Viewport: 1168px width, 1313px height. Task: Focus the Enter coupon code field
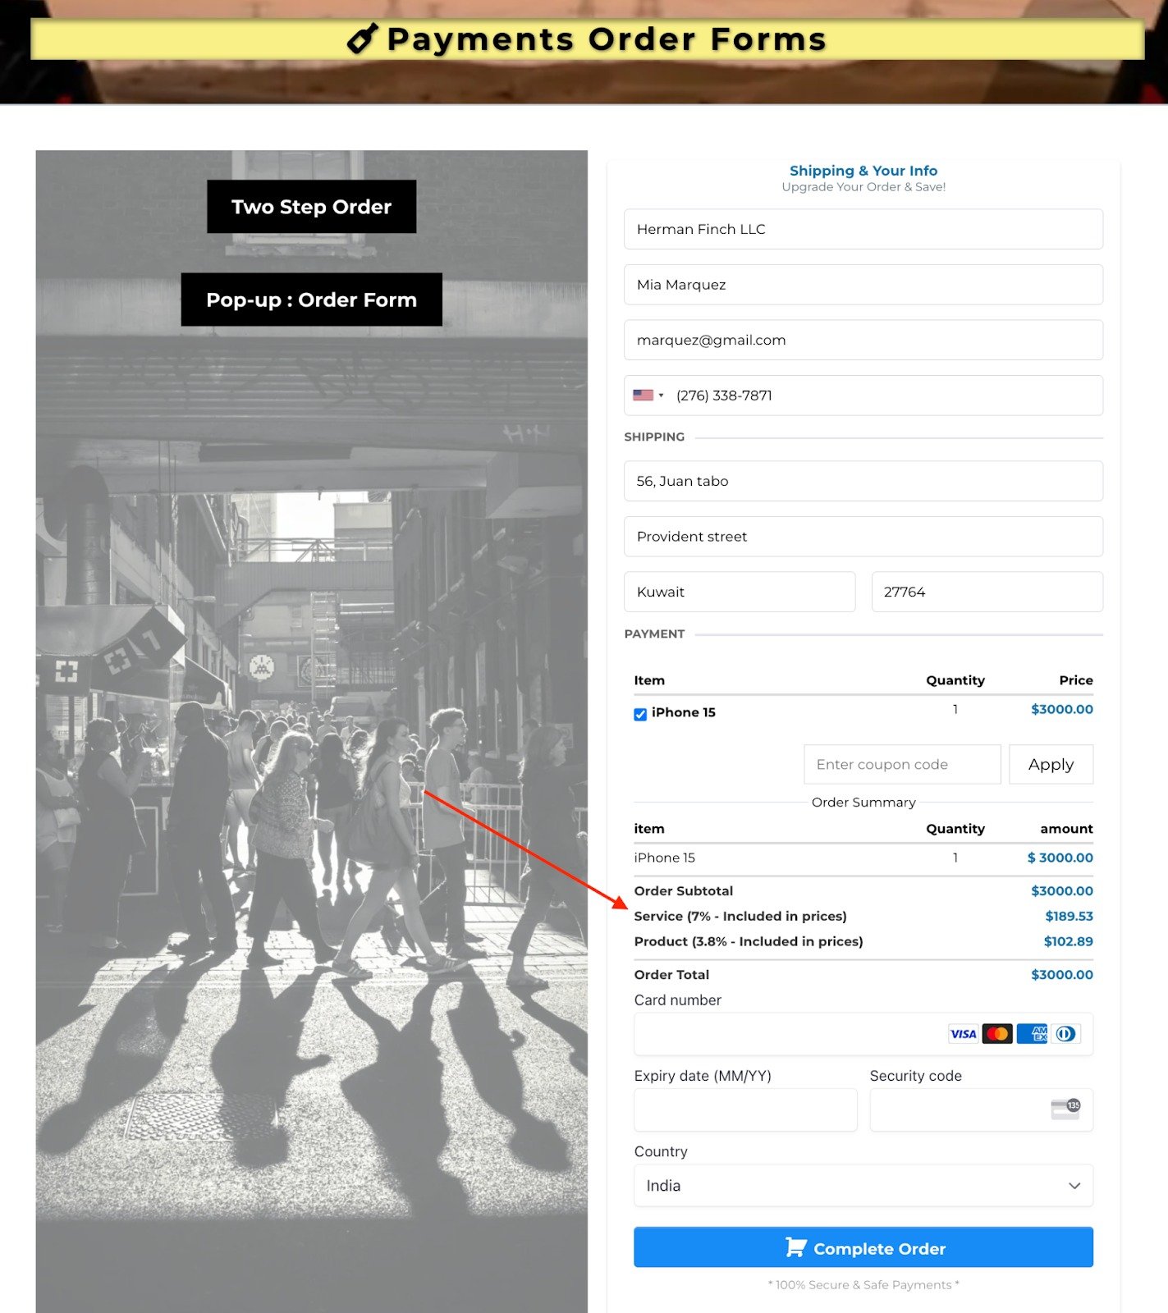(901, 764)
